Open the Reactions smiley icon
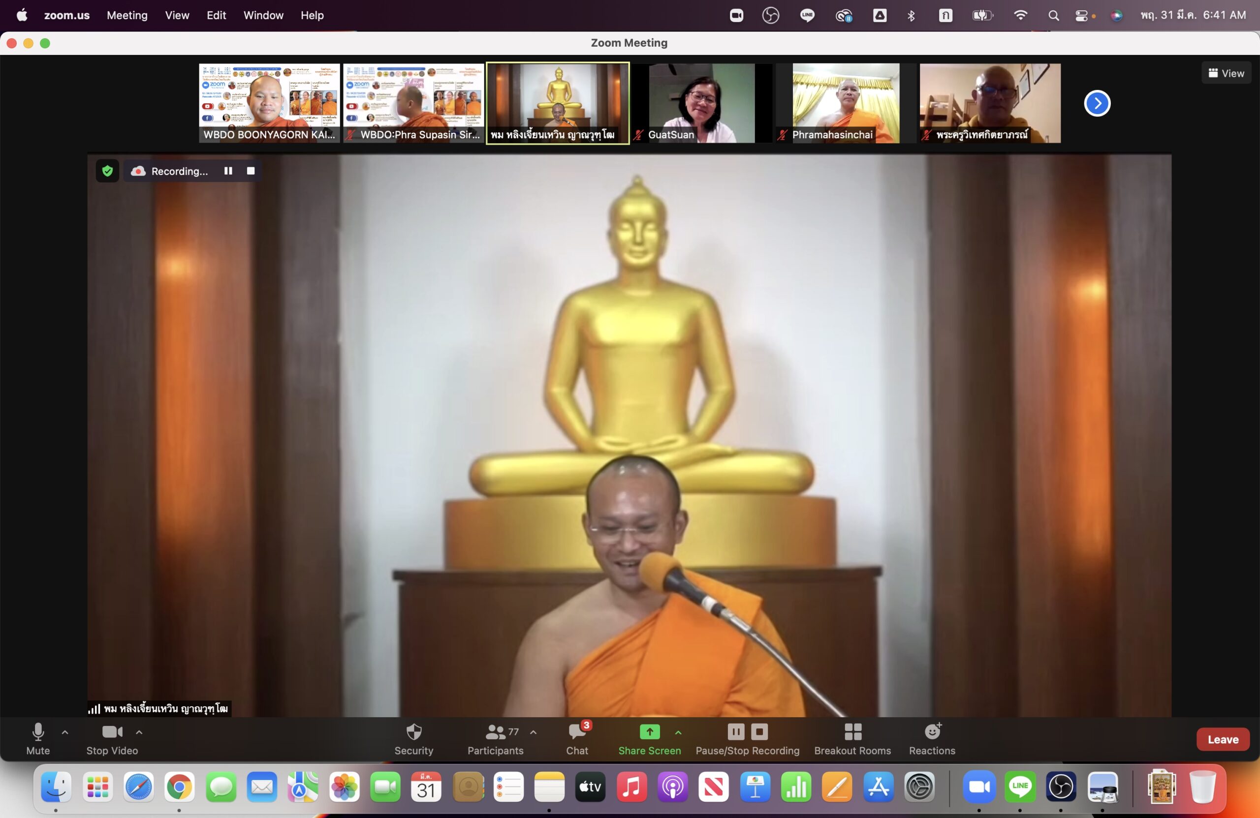 coord(932,732)
